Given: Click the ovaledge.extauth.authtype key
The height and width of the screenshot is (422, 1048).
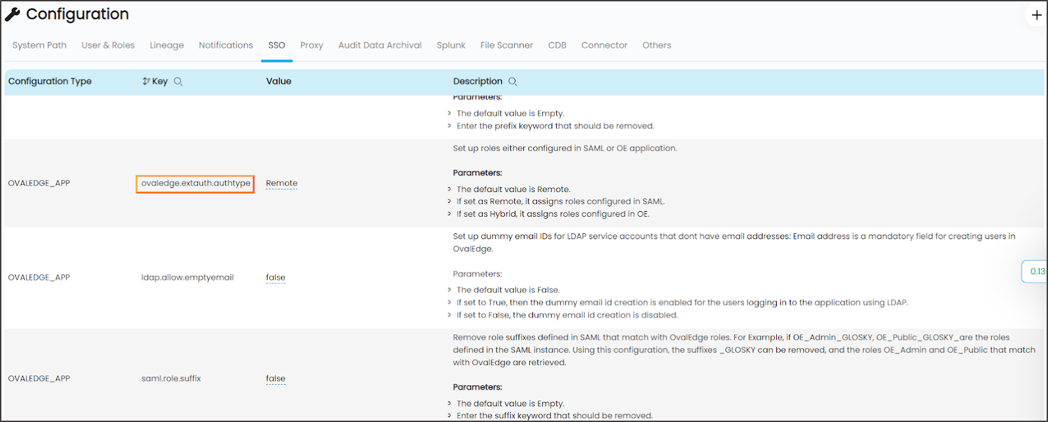Looking at the screenshot, I should (x=195, y=183).
